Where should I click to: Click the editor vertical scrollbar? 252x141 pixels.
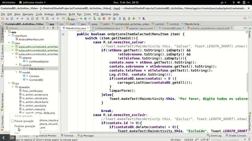click(x=247, y=82)
